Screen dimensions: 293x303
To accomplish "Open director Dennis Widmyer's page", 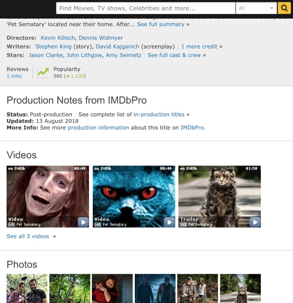I will click(101, 38).
